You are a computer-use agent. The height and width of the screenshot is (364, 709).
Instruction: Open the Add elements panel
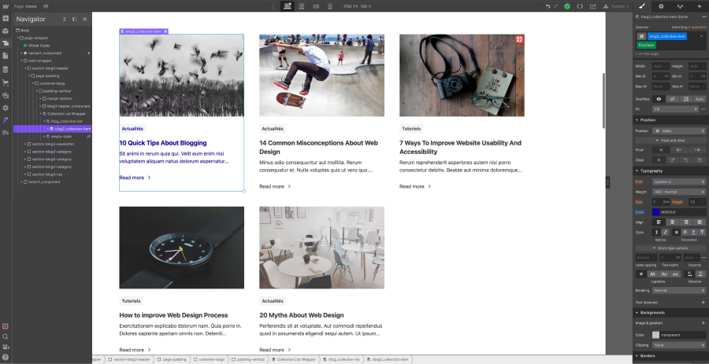[6, 19]
